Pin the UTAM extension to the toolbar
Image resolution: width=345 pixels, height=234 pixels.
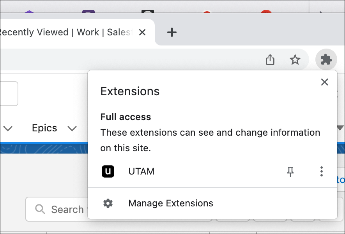tap(290, 171)
